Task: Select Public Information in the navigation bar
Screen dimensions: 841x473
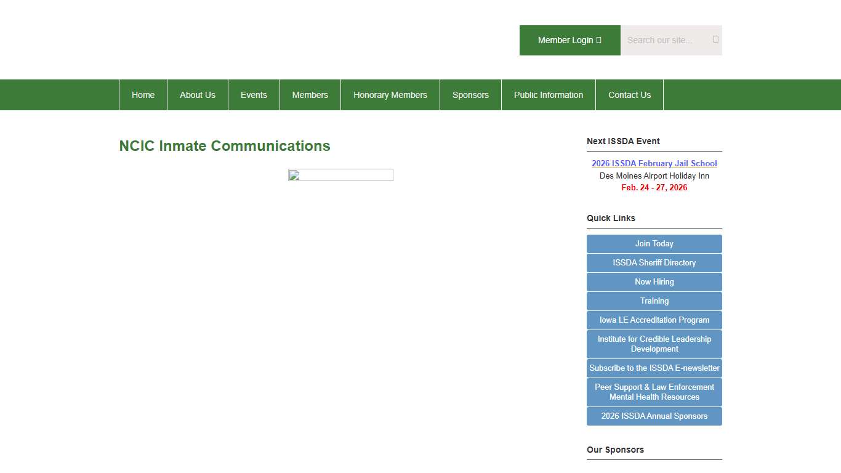Action: click(548, 95)
